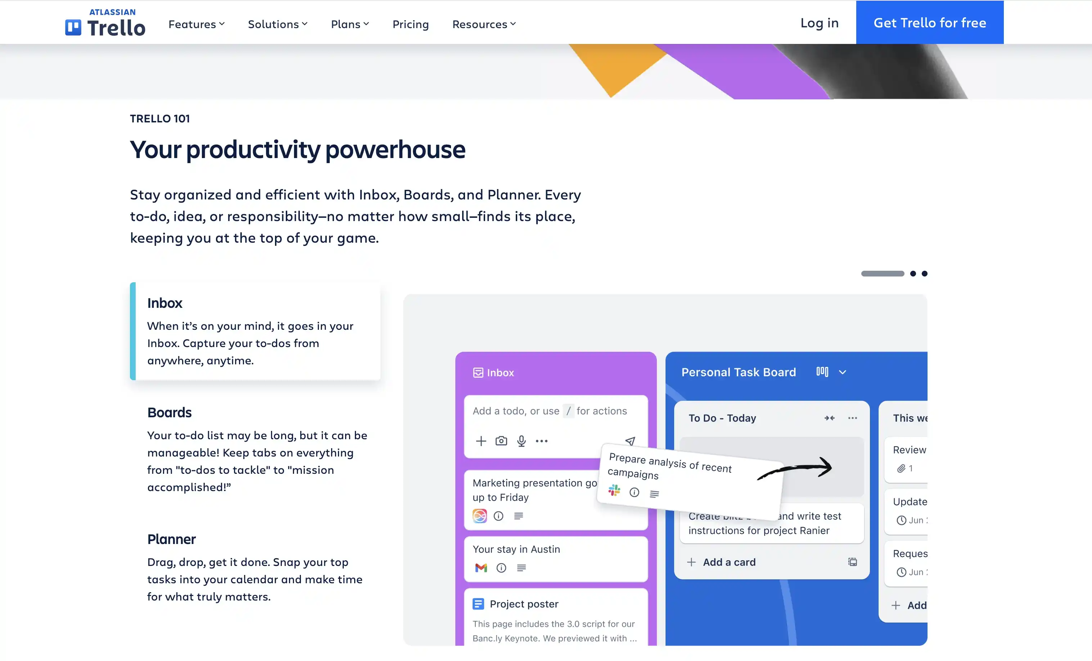Click the microphone icon in Inbox composer
This screenshot has height=661, width=1092.
pos(522,441)
